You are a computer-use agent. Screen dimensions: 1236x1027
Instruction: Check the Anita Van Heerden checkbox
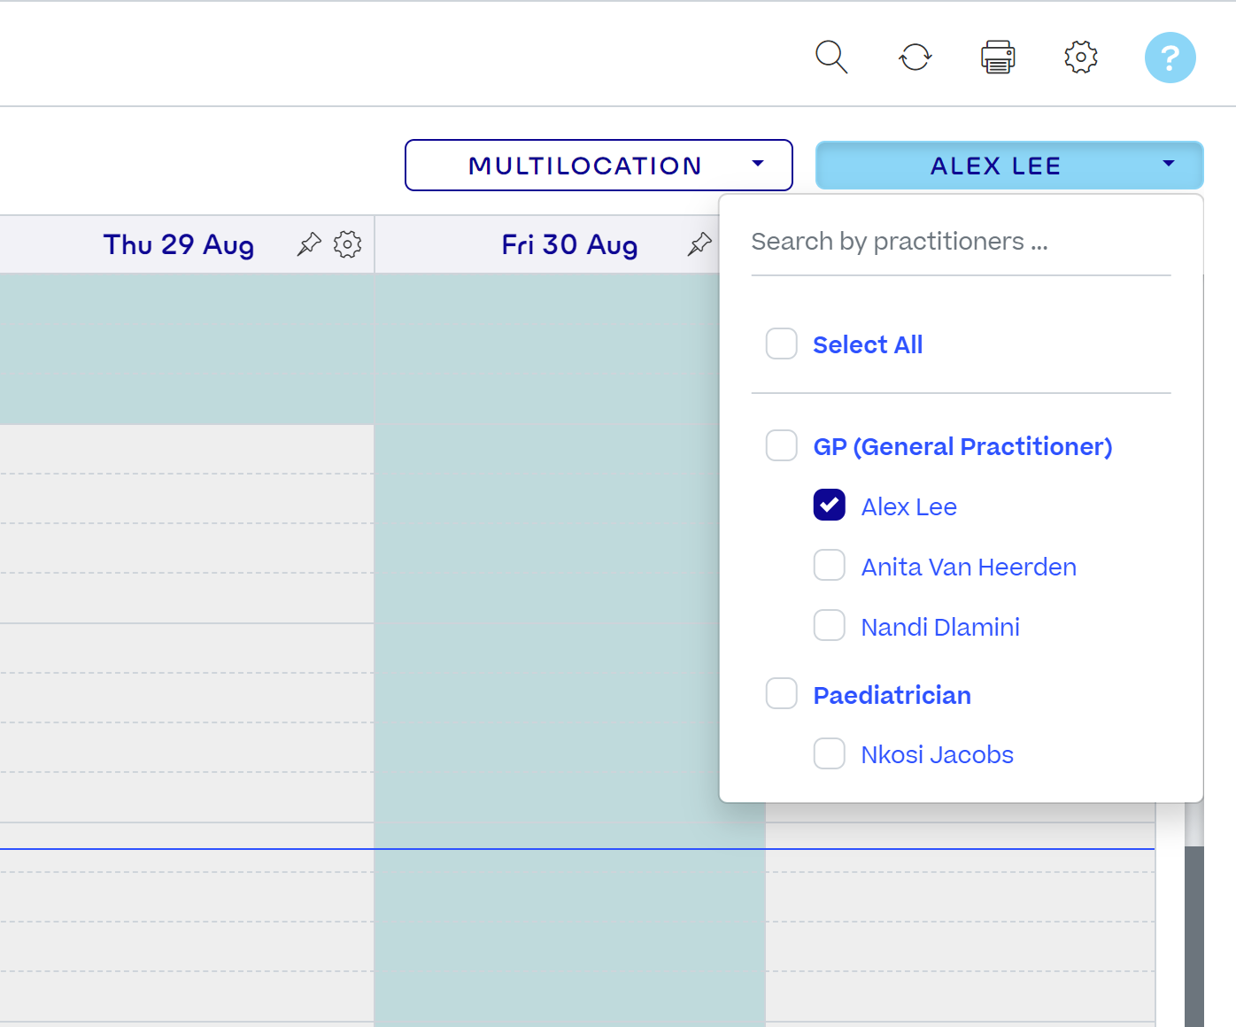click(x=830, y=565)
